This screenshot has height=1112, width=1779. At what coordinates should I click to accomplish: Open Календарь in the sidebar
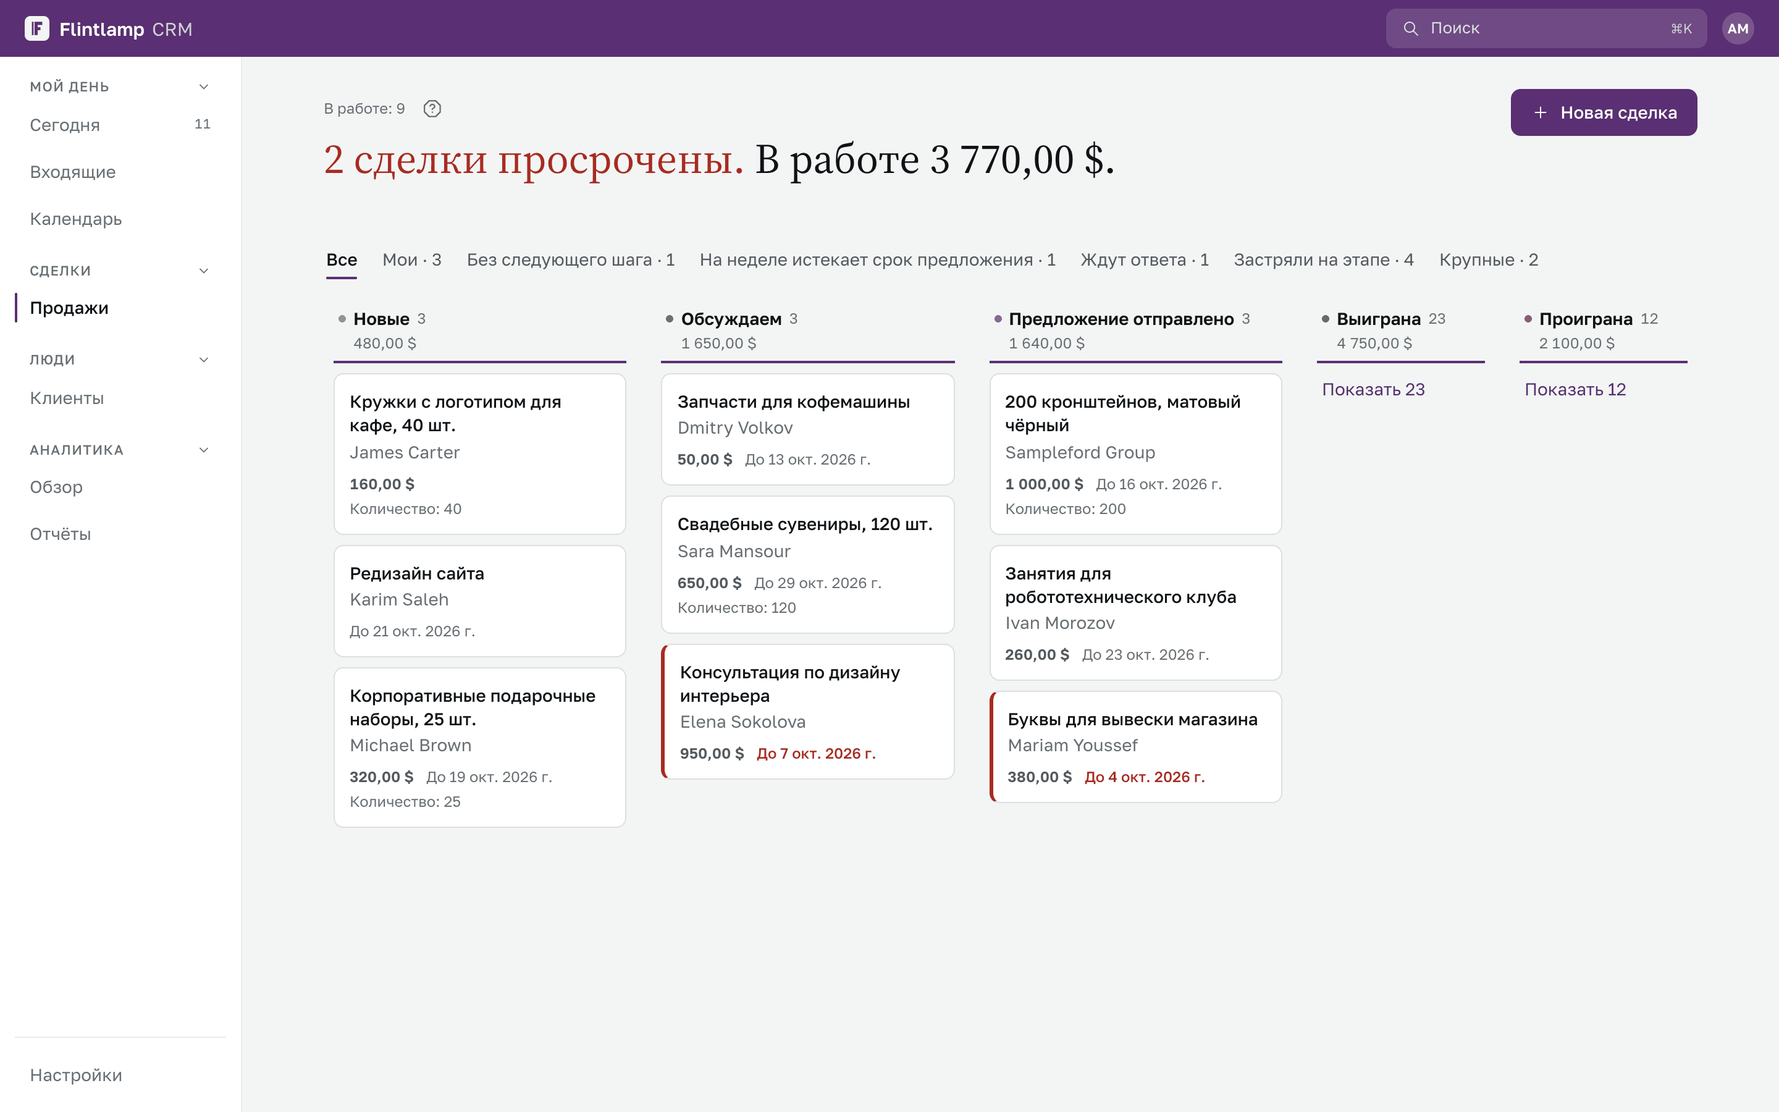[120, 219]
